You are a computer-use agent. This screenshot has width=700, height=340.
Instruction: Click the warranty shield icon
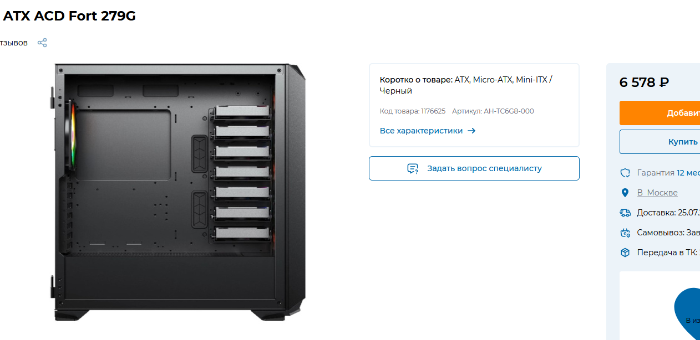625,173
